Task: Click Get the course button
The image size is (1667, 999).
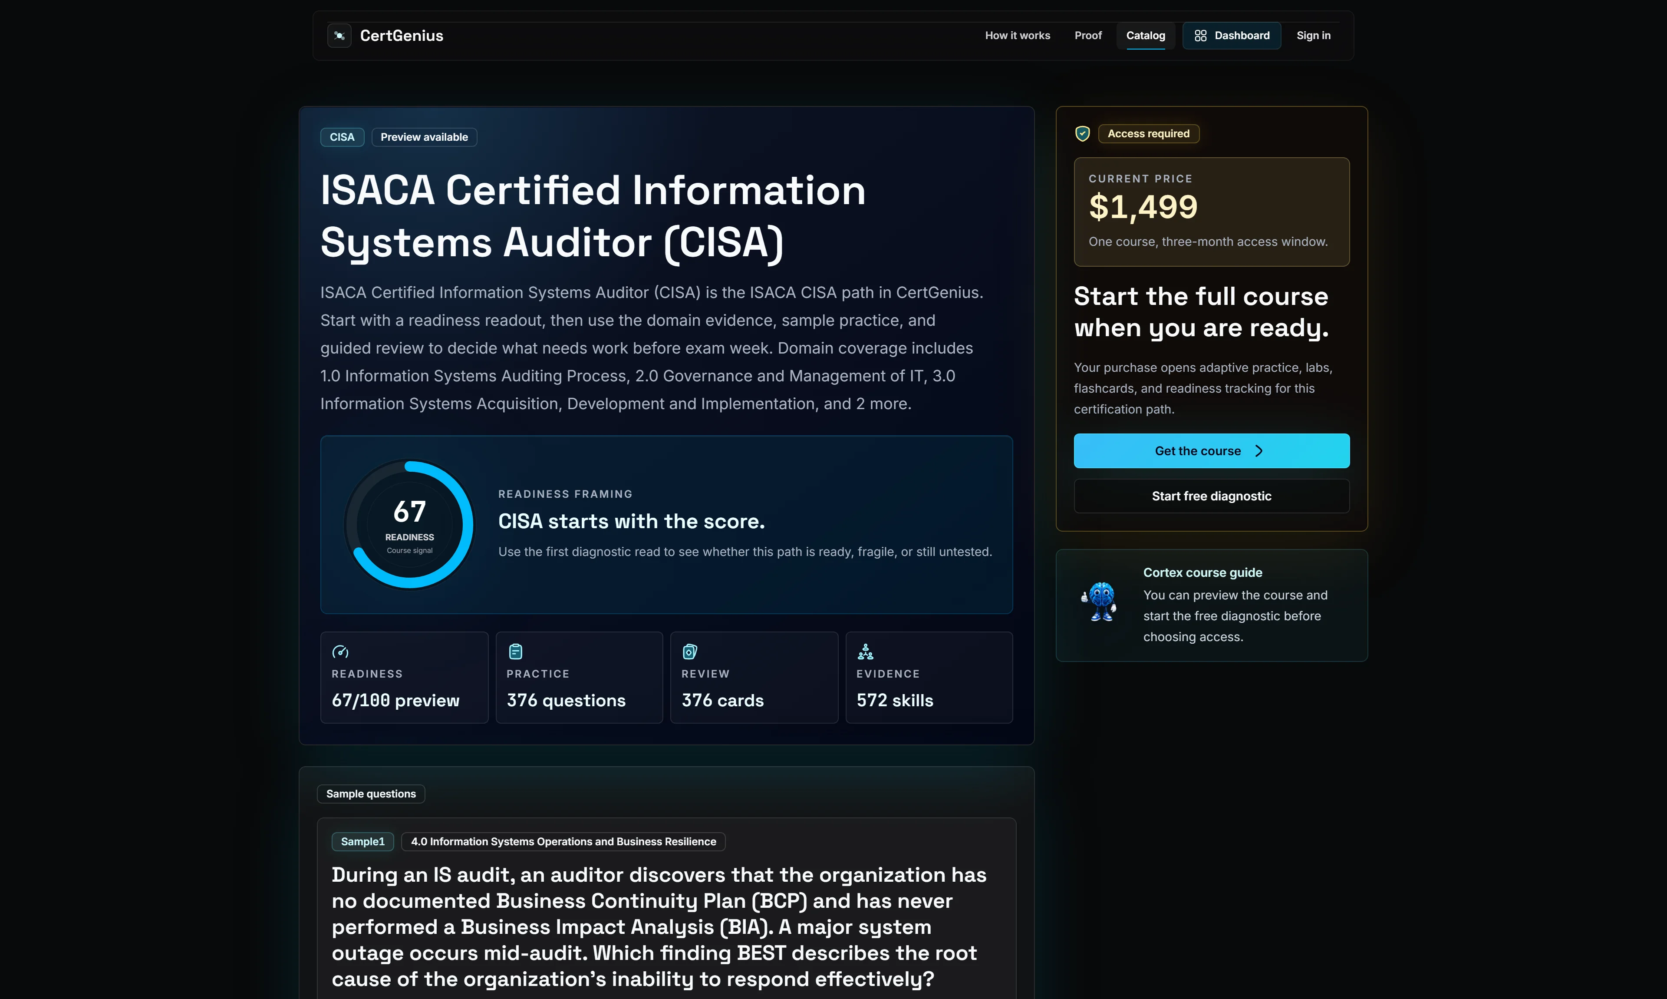Action: [1212, 451]
